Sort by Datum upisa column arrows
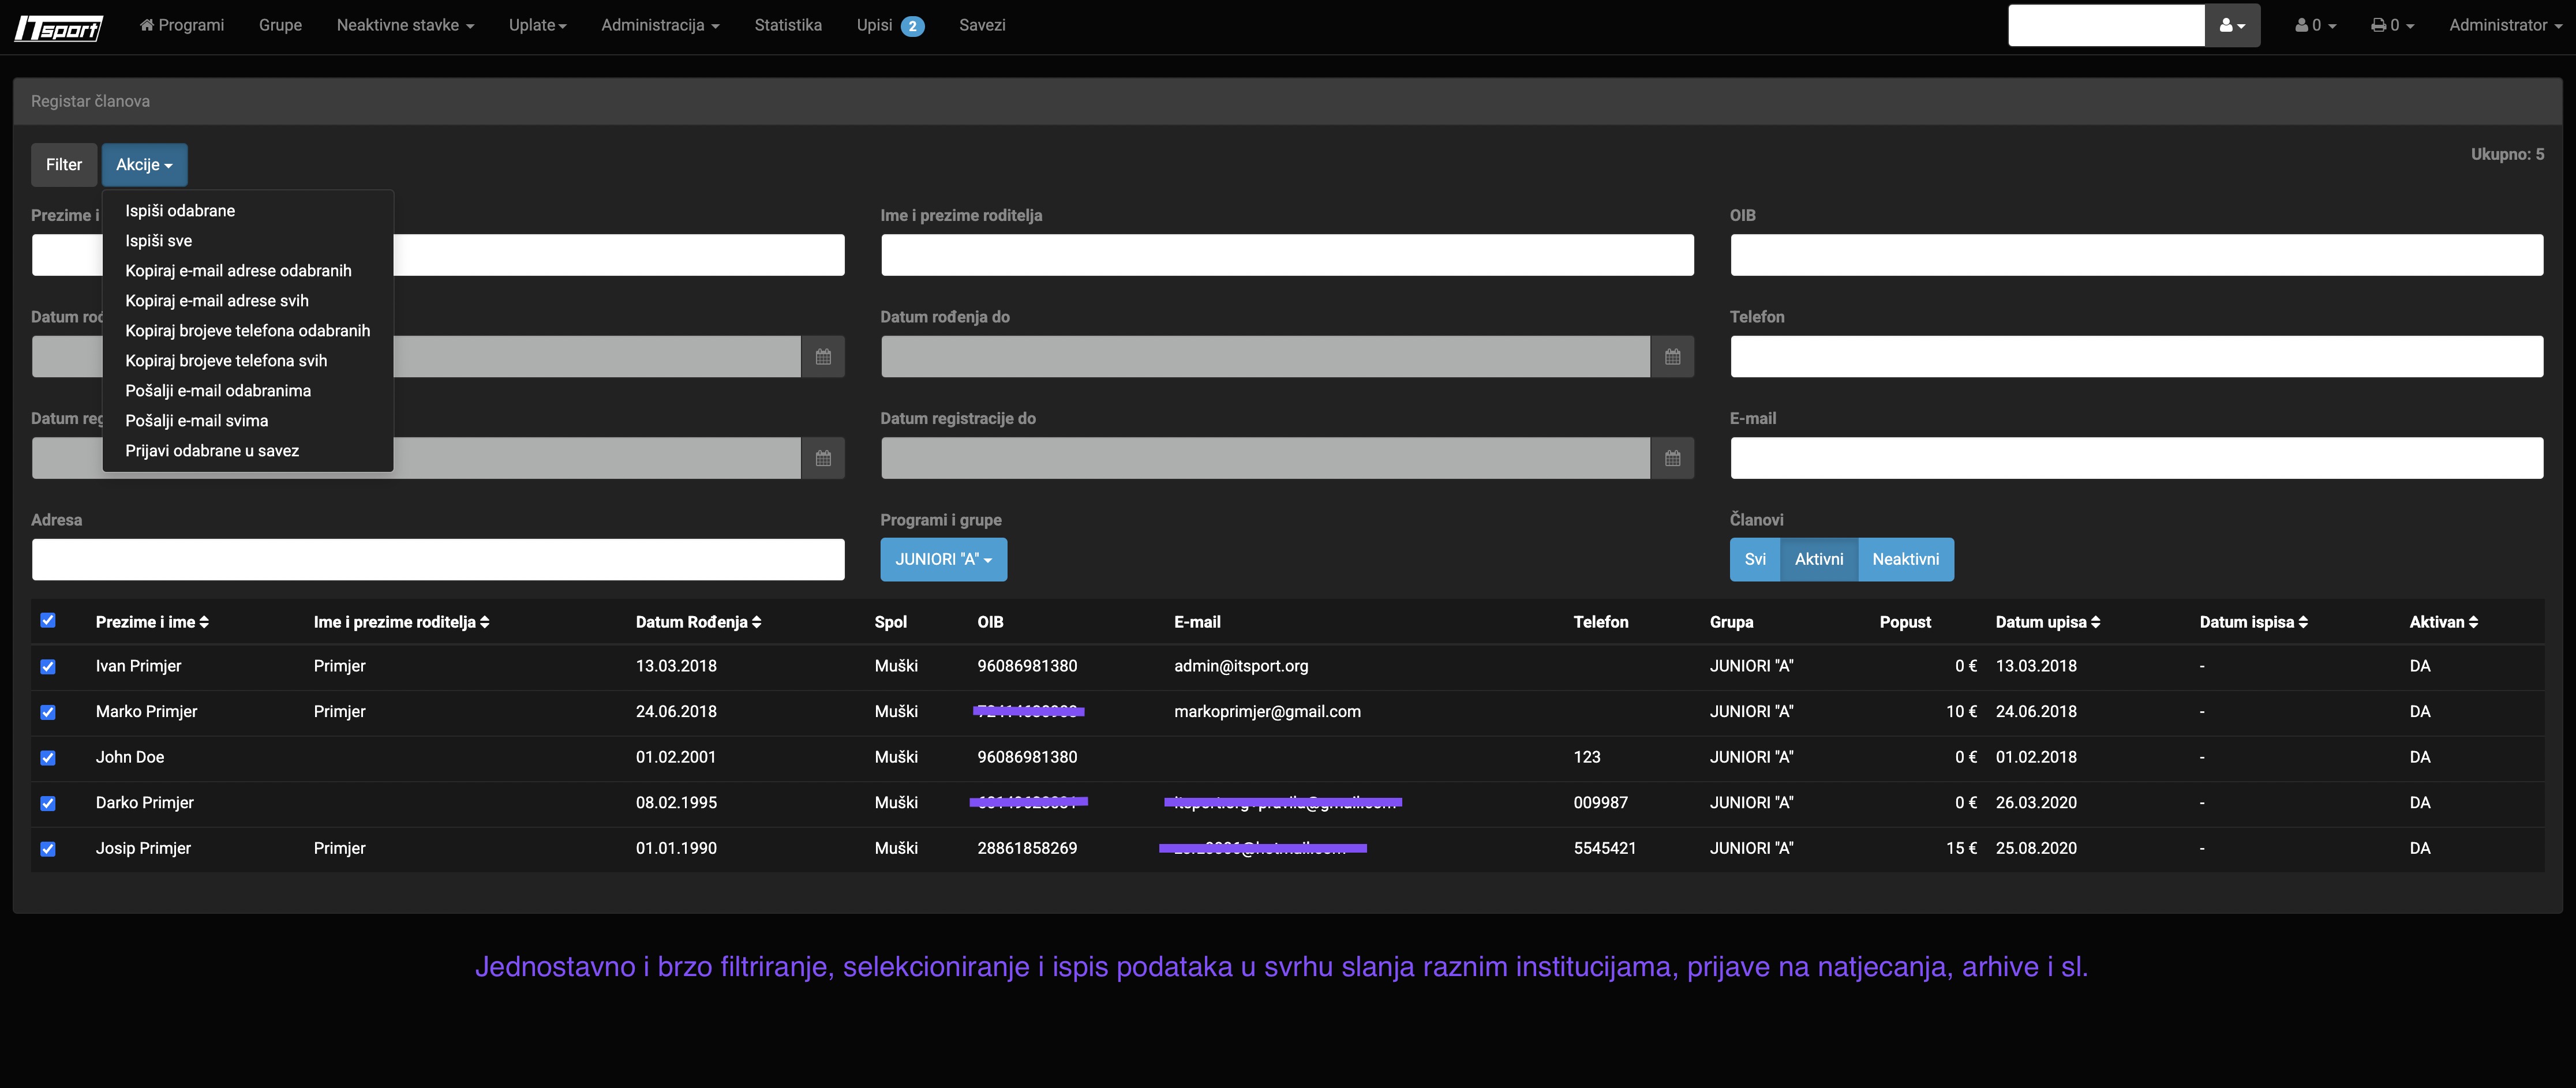The height and width of the screenshot is (1088, 2576). pyautogui.click(x=2095, y=622)
